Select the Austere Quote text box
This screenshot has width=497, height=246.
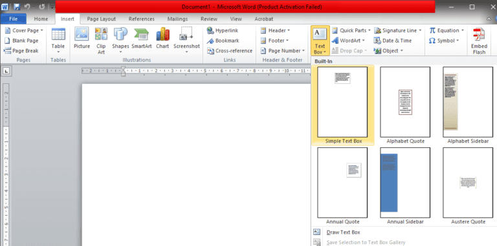coord(468,183)
